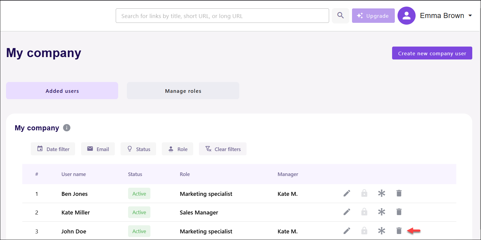Edit Kate Miller with the pencil icon
481x240 pixels.
point(347,212)
